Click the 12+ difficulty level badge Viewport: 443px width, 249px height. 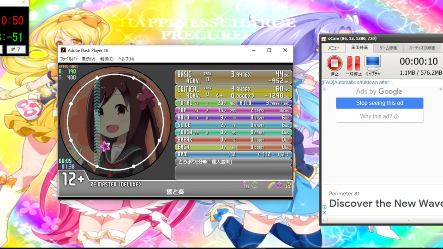73,179
